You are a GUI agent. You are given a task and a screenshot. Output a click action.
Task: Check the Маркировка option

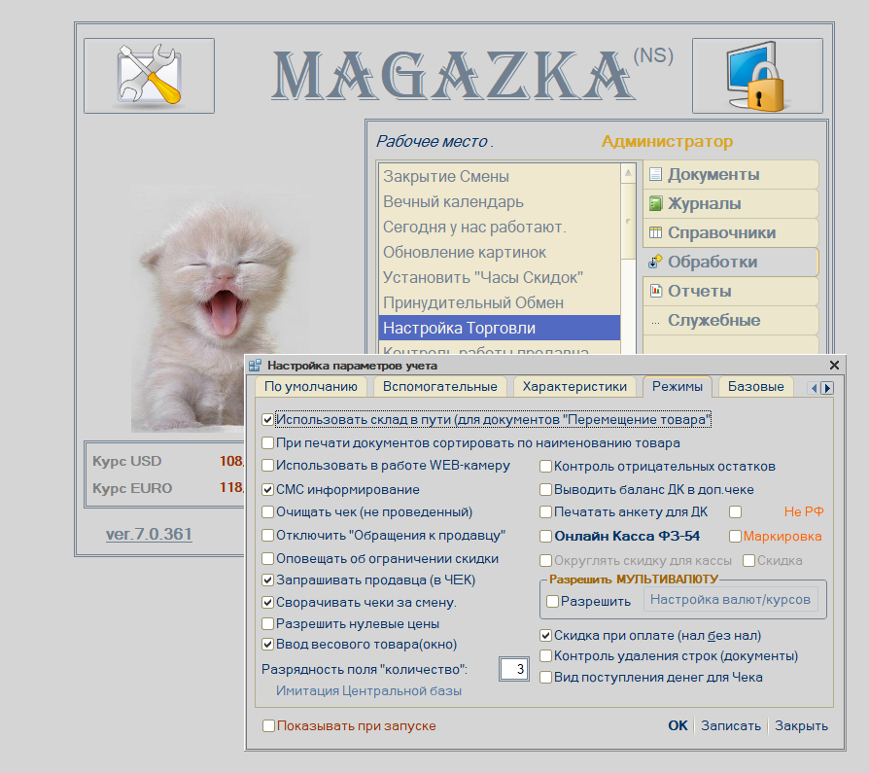point(736,535)
